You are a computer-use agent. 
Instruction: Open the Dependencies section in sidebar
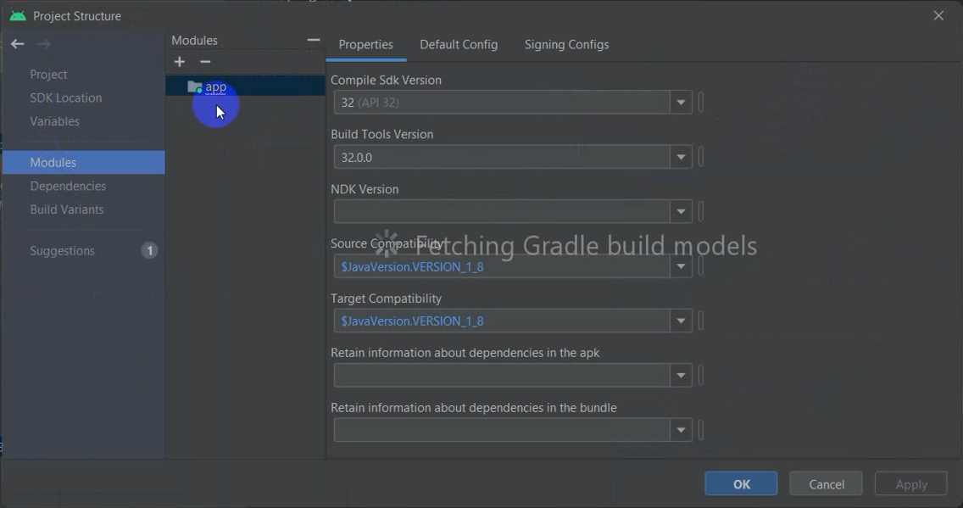click(68, 186)
